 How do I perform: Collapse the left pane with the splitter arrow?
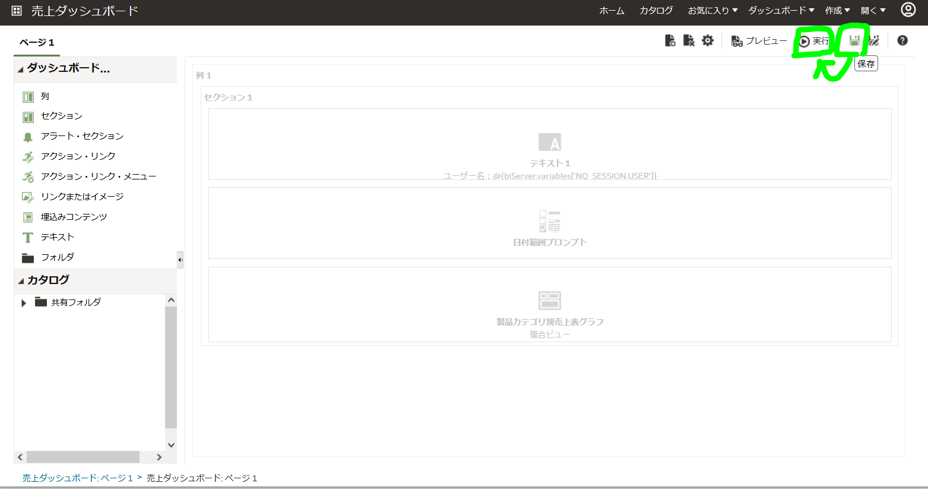click(x=180, y=260)
